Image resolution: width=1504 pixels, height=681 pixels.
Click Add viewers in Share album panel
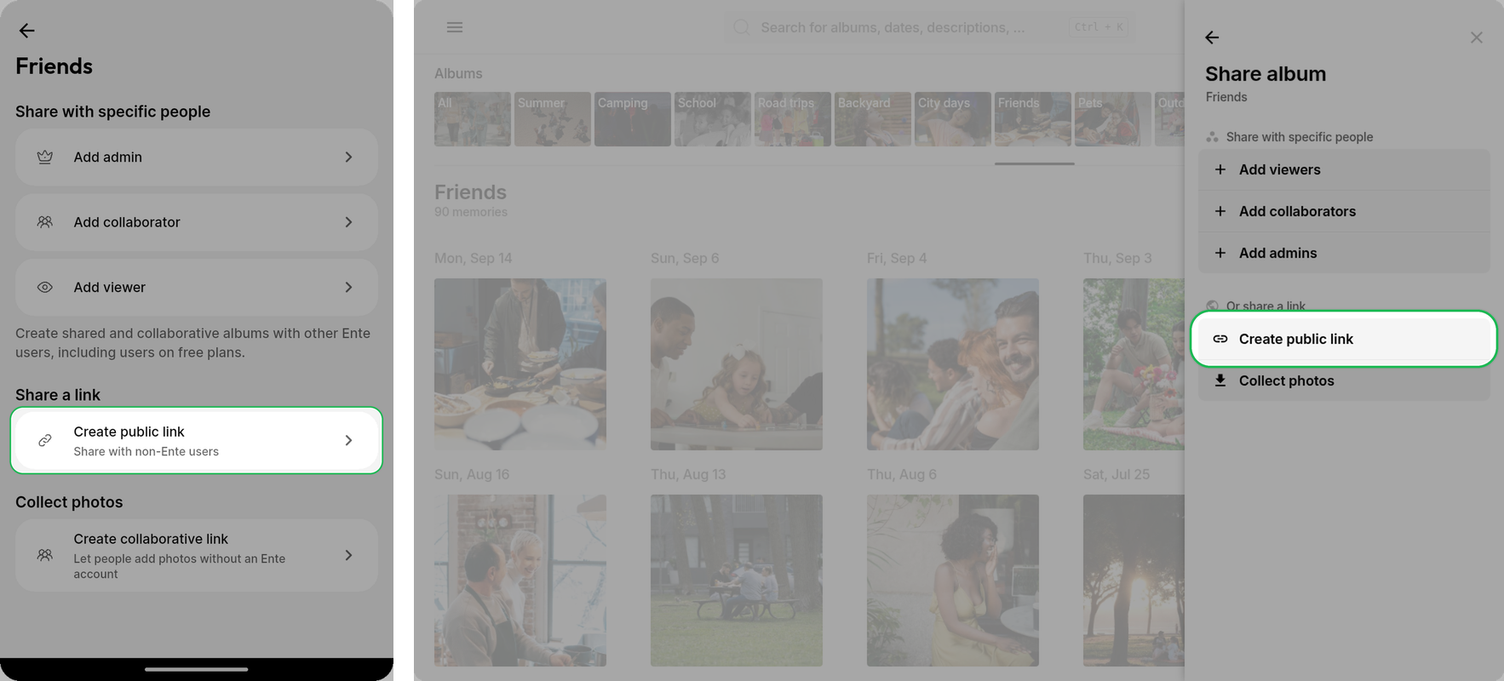pyautogui.click(x=1344, y=169)
